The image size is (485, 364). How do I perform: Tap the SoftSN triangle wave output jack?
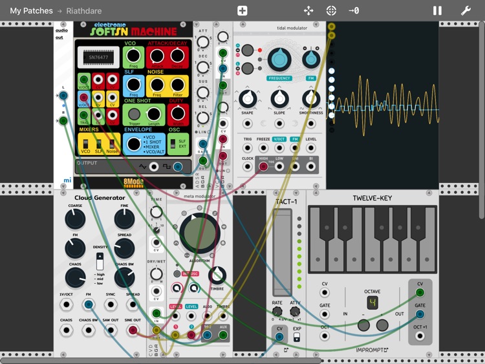(154, 167)
